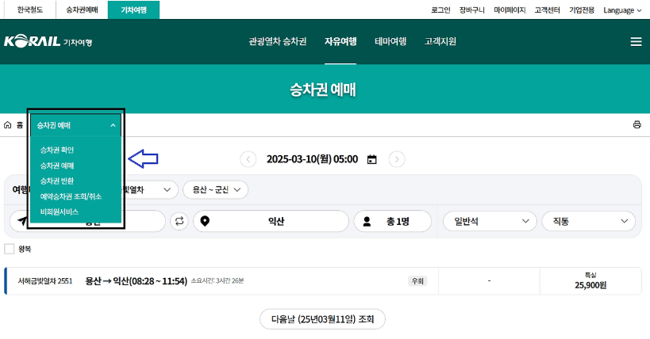650x339 pixels.
Task: Click the 로그인 link
Action: point(440,10)
